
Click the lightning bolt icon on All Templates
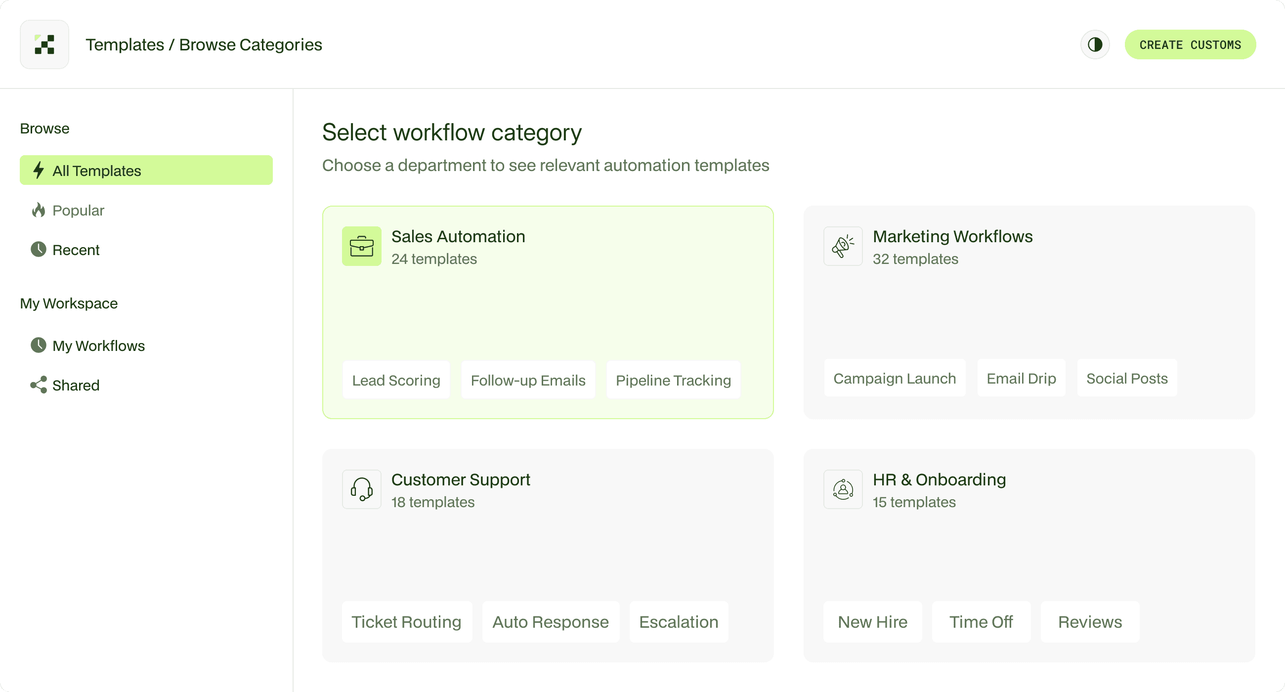[x=39, y=170]
